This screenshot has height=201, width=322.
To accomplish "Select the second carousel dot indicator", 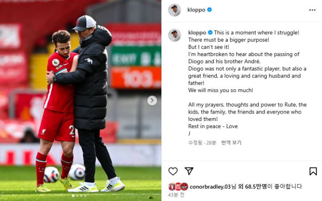I will tap(77, 196).
